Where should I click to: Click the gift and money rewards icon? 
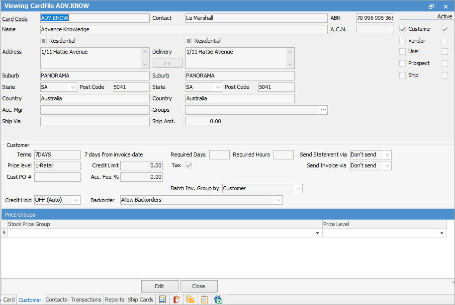click(218, 300)
